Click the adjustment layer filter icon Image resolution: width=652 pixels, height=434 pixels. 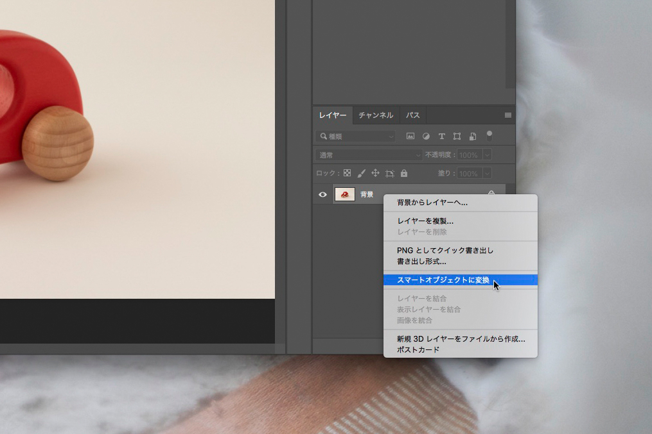point(426,137)
